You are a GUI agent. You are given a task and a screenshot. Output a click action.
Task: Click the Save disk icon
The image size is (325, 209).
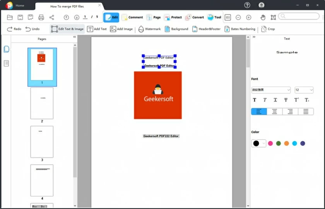tap(20, 17)
